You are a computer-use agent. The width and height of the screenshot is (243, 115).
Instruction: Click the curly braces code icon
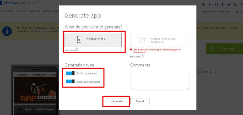tap(216, 4)
